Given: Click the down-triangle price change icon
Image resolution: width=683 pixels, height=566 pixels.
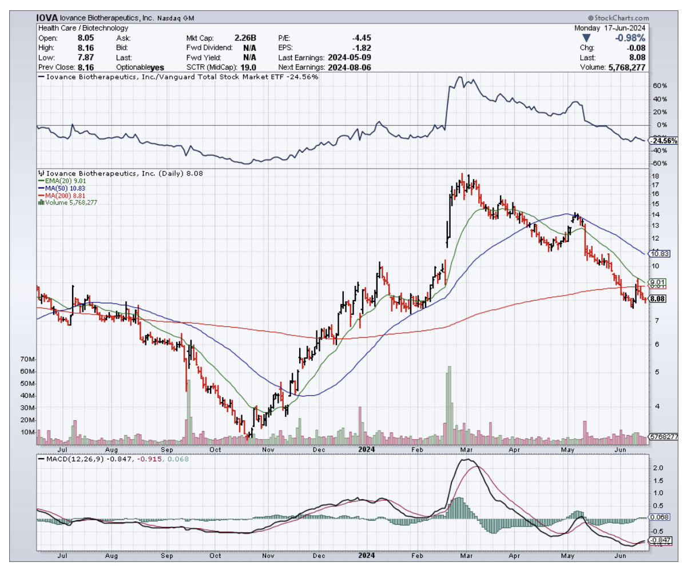Looking at the screenshot, I should [585, 38].
